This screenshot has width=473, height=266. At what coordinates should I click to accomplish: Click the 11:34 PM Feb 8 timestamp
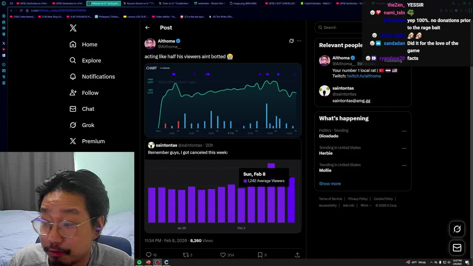click(x=166, y=241)
